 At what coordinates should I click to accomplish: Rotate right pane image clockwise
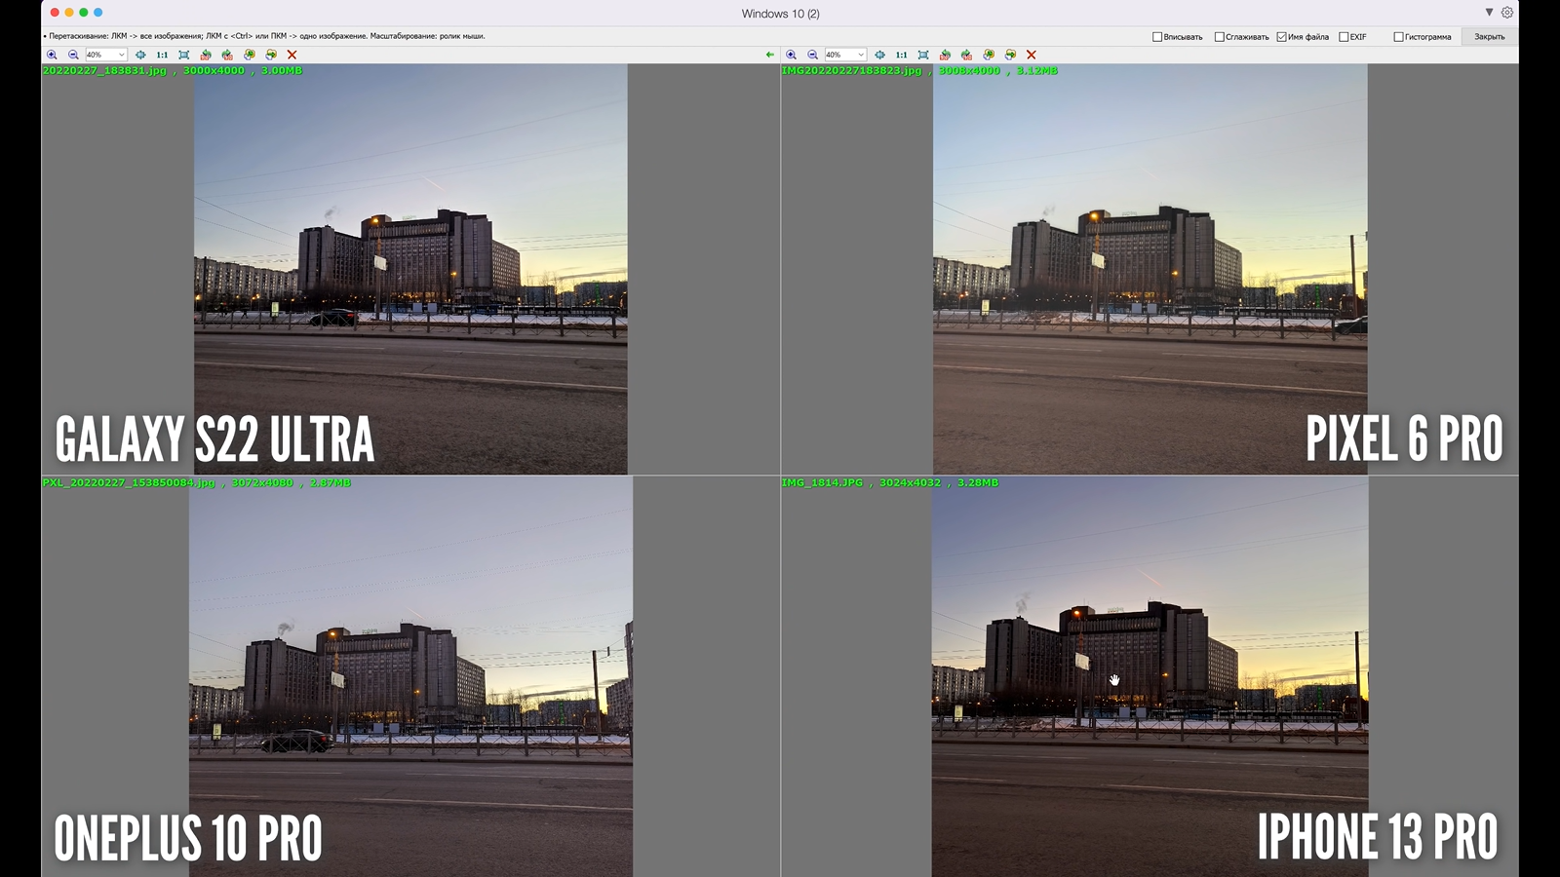[x=966, y=55]
